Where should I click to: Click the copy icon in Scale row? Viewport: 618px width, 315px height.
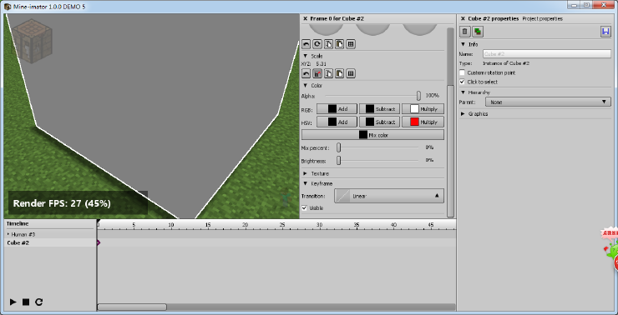click(x=328, y=73)
